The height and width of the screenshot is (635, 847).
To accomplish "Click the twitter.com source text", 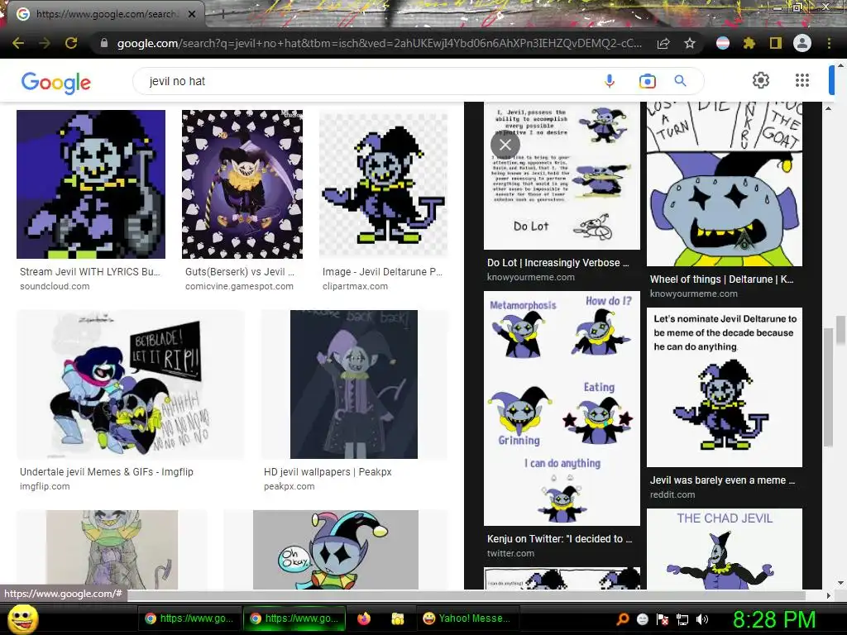I will [510, 553].
